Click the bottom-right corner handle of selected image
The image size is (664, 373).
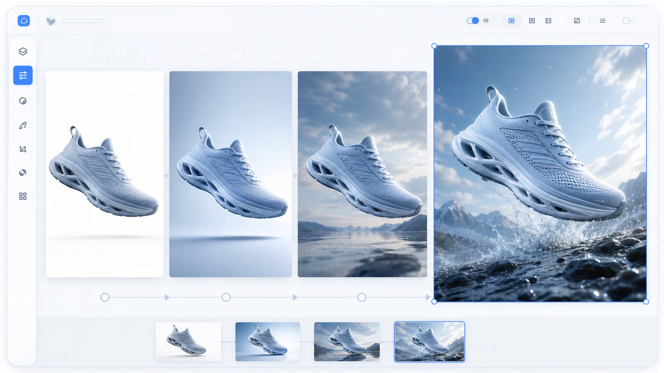(x=646, y=302)
